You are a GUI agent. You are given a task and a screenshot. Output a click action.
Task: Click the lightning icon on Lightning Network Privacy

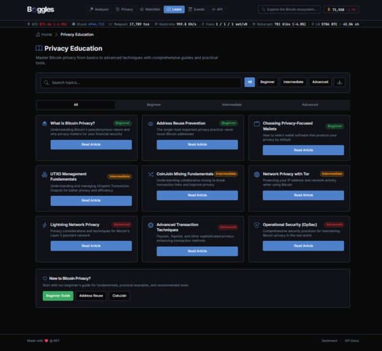pos(45,225)
